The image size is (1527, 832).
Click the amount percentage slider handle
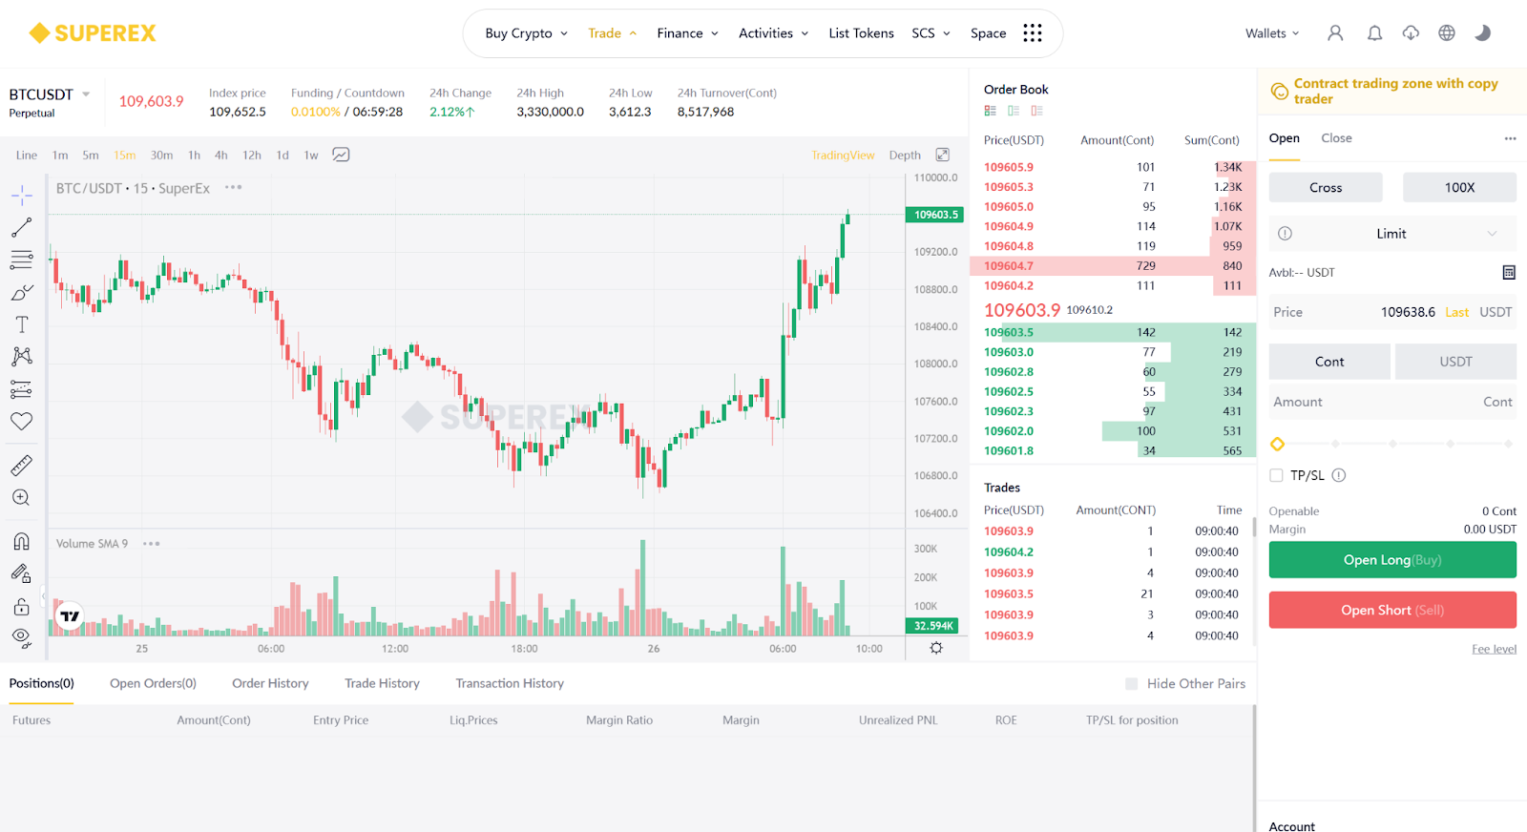(x=1277, y=444)
